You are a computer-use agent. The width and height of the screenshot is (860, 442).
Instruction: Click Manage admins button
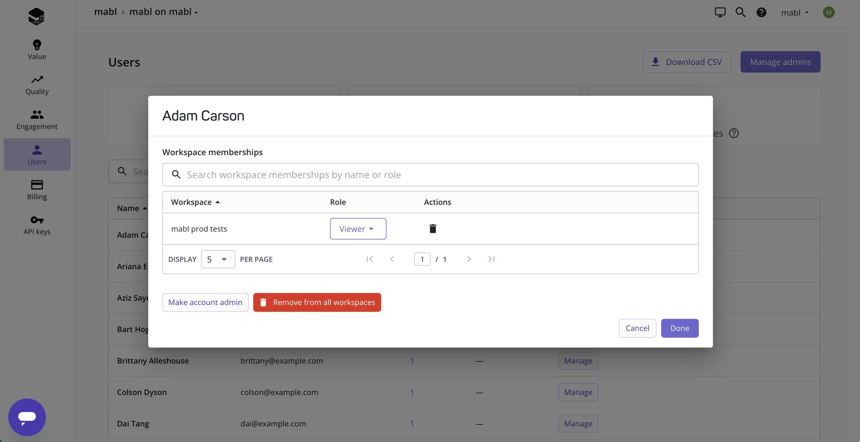point(780,62)
